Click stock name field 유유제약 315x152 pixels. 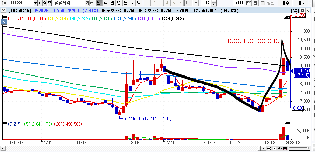click(69, 3)
